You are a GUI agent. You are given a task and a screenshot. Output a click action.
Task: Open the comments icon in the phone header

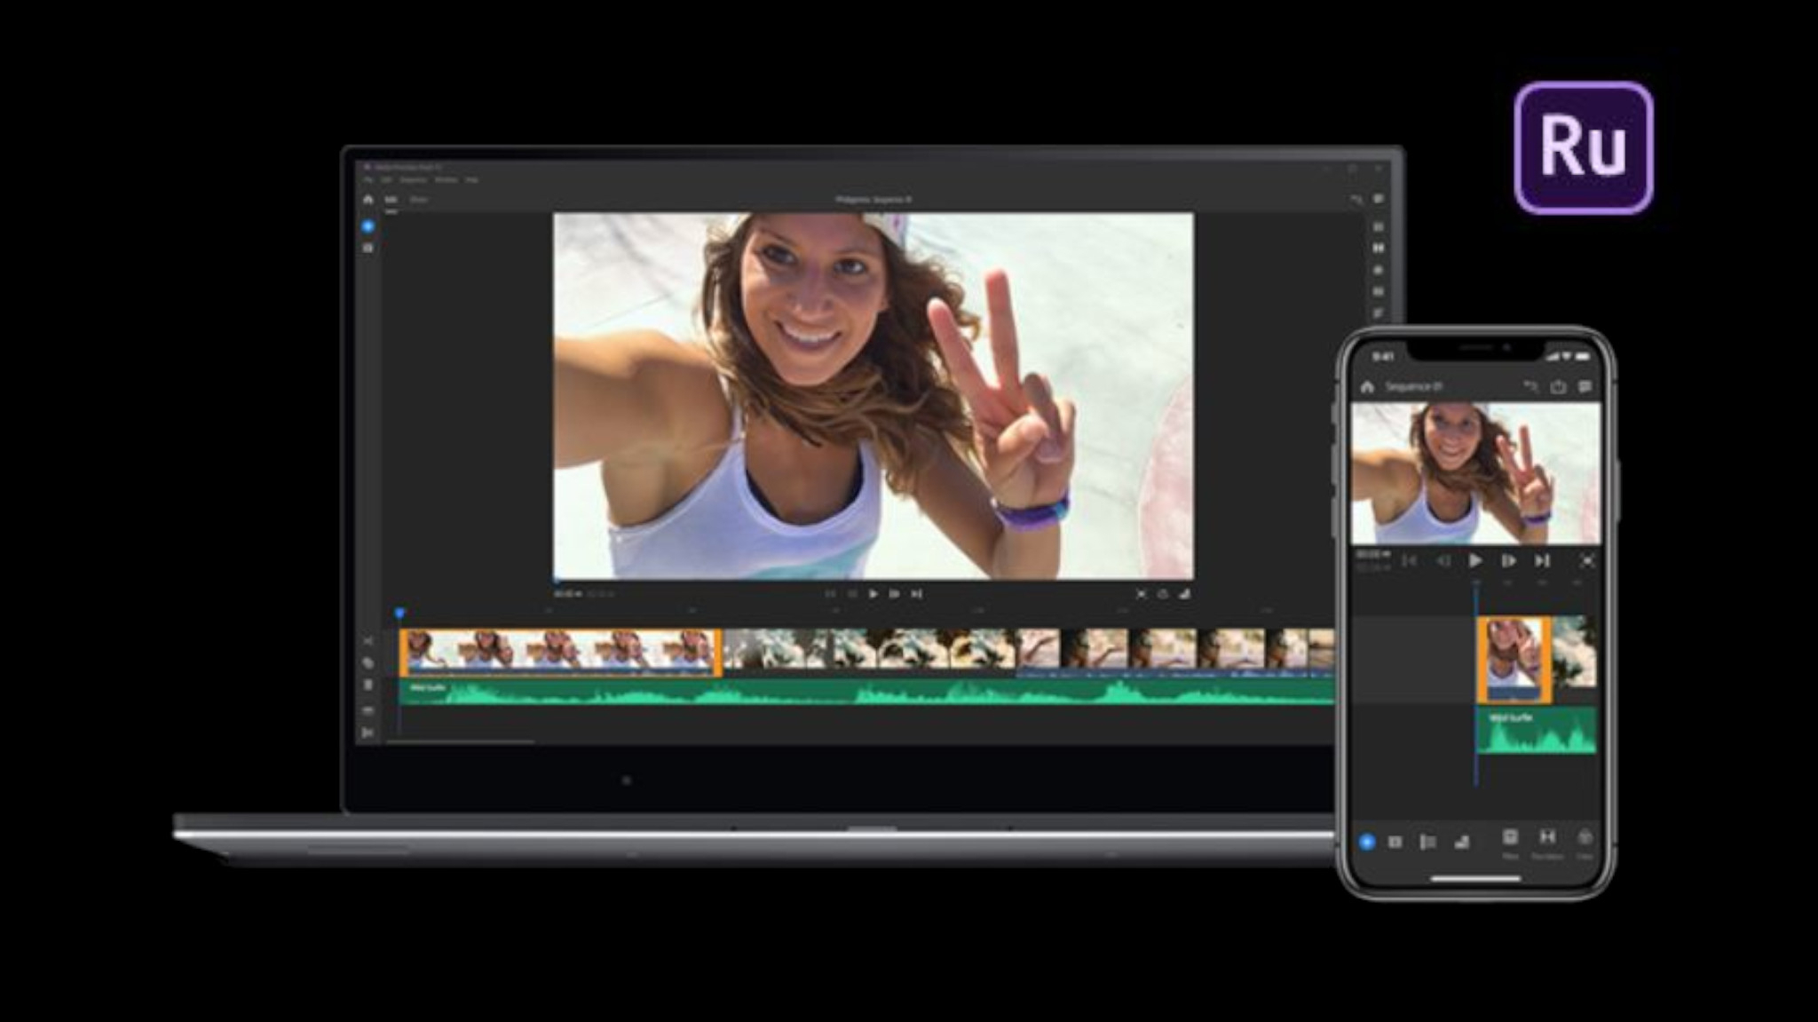[x=1585, y=386]
